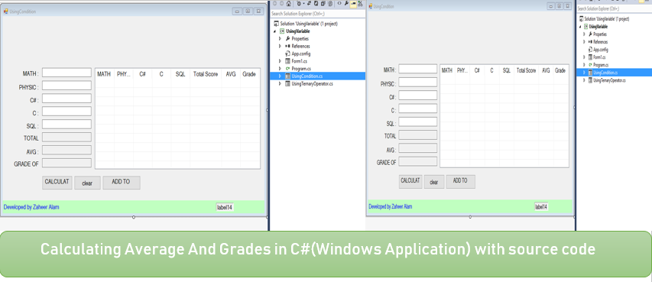Screen dimensions: 652x282
Task: Expand Program.cs node in middle explorer
Action: point(281,69)
